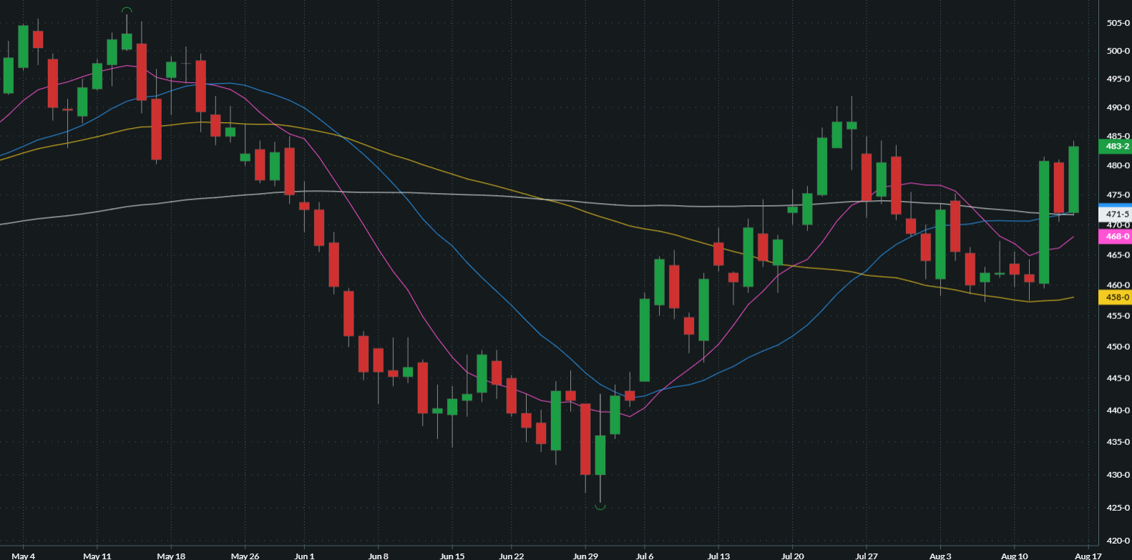
Task: Select the 430-0 price level label
Action: click(x=1118, y=474)
